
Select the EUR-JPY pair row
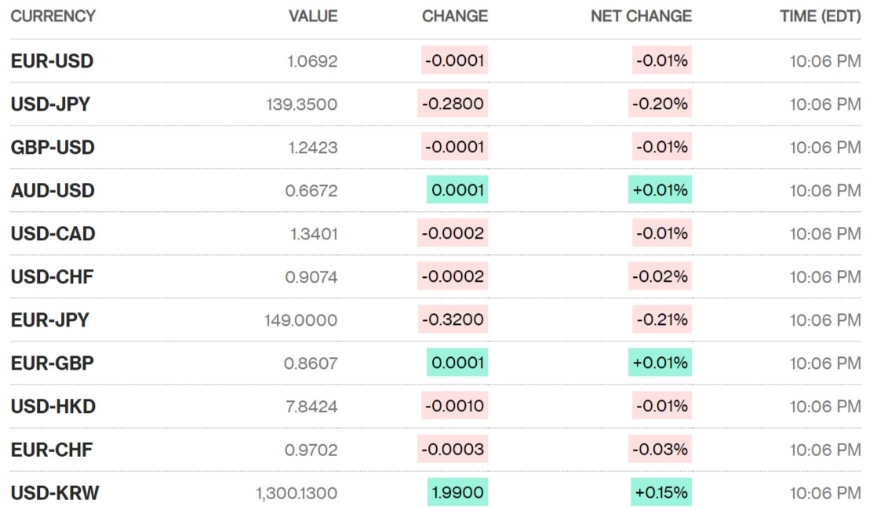pyautogui.click(x=50, y=320)
